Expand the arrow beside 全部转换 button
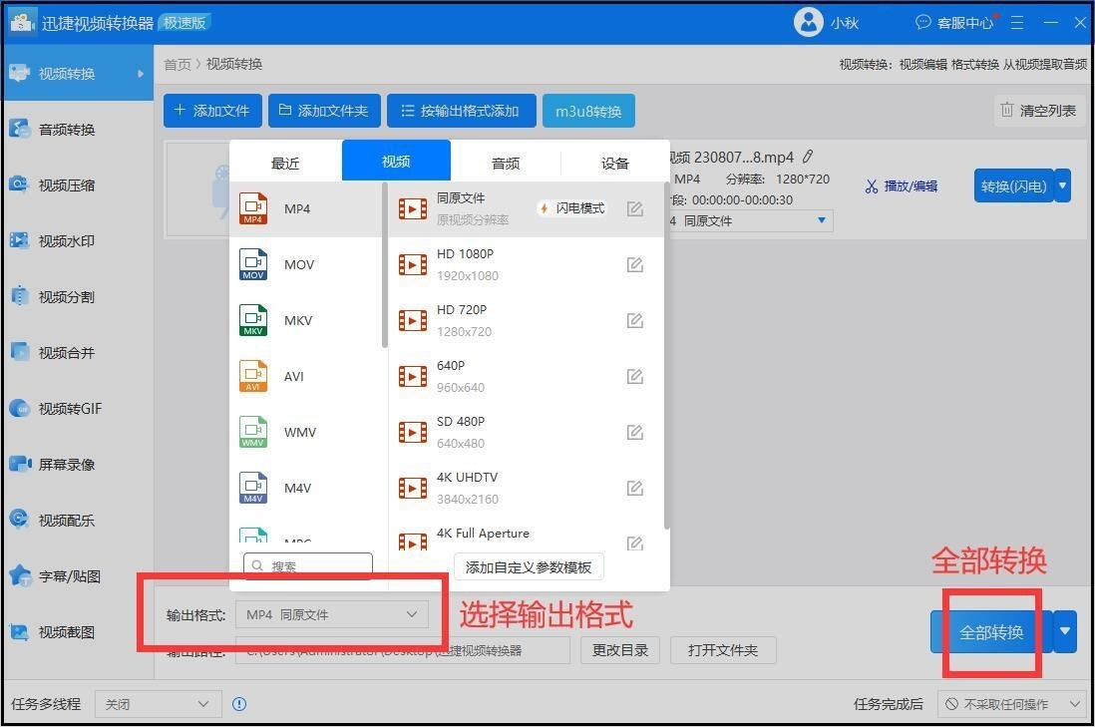1095x727 pixels. point(1066,632)
